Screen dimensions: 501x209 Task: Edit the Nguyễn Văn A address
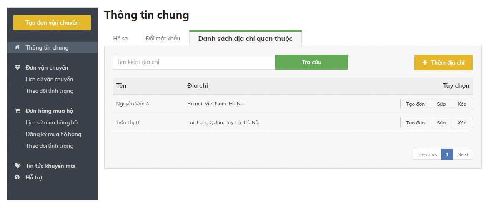(441, 104)
